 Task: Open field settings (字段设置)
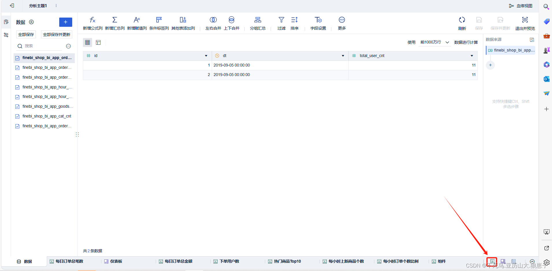pos(318,23)
